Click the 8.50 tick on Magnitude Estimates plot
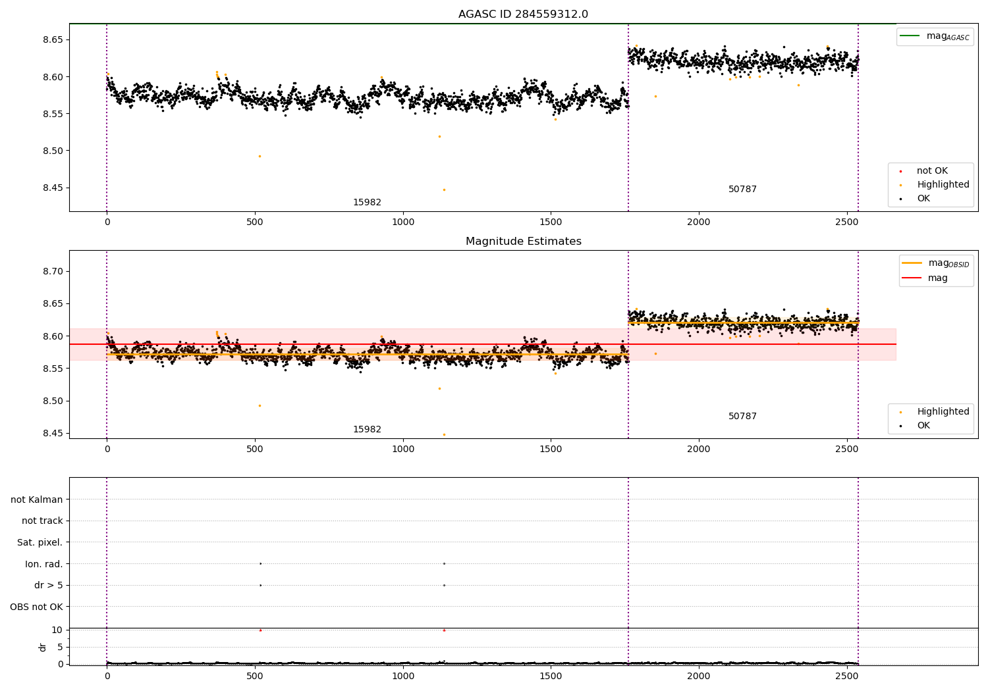 pyautogui.click(x=52, y=401)
